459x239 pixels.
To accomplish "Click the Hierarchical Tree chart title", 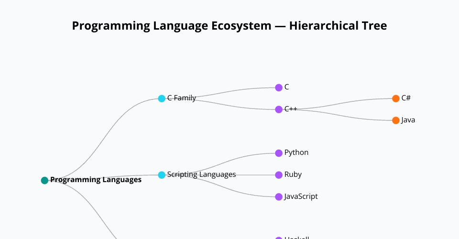I will (229, 26).
